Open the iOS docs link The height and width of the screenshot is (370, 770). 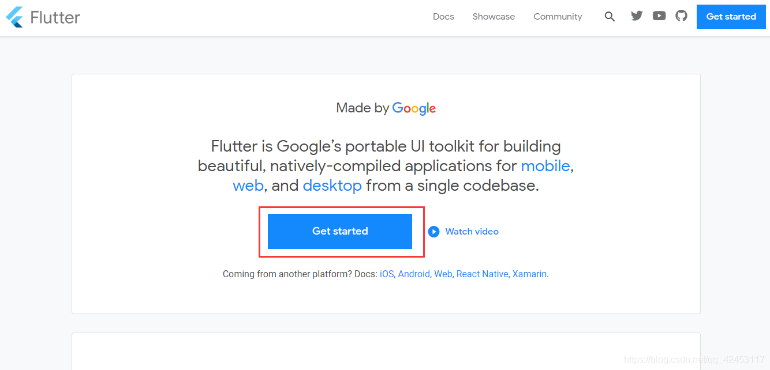point(387,274)
